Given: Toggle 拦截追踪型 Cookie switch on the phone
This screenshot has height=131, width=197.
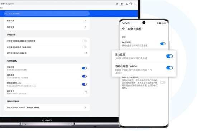Looking at the screenshot, I should point(169,68).
